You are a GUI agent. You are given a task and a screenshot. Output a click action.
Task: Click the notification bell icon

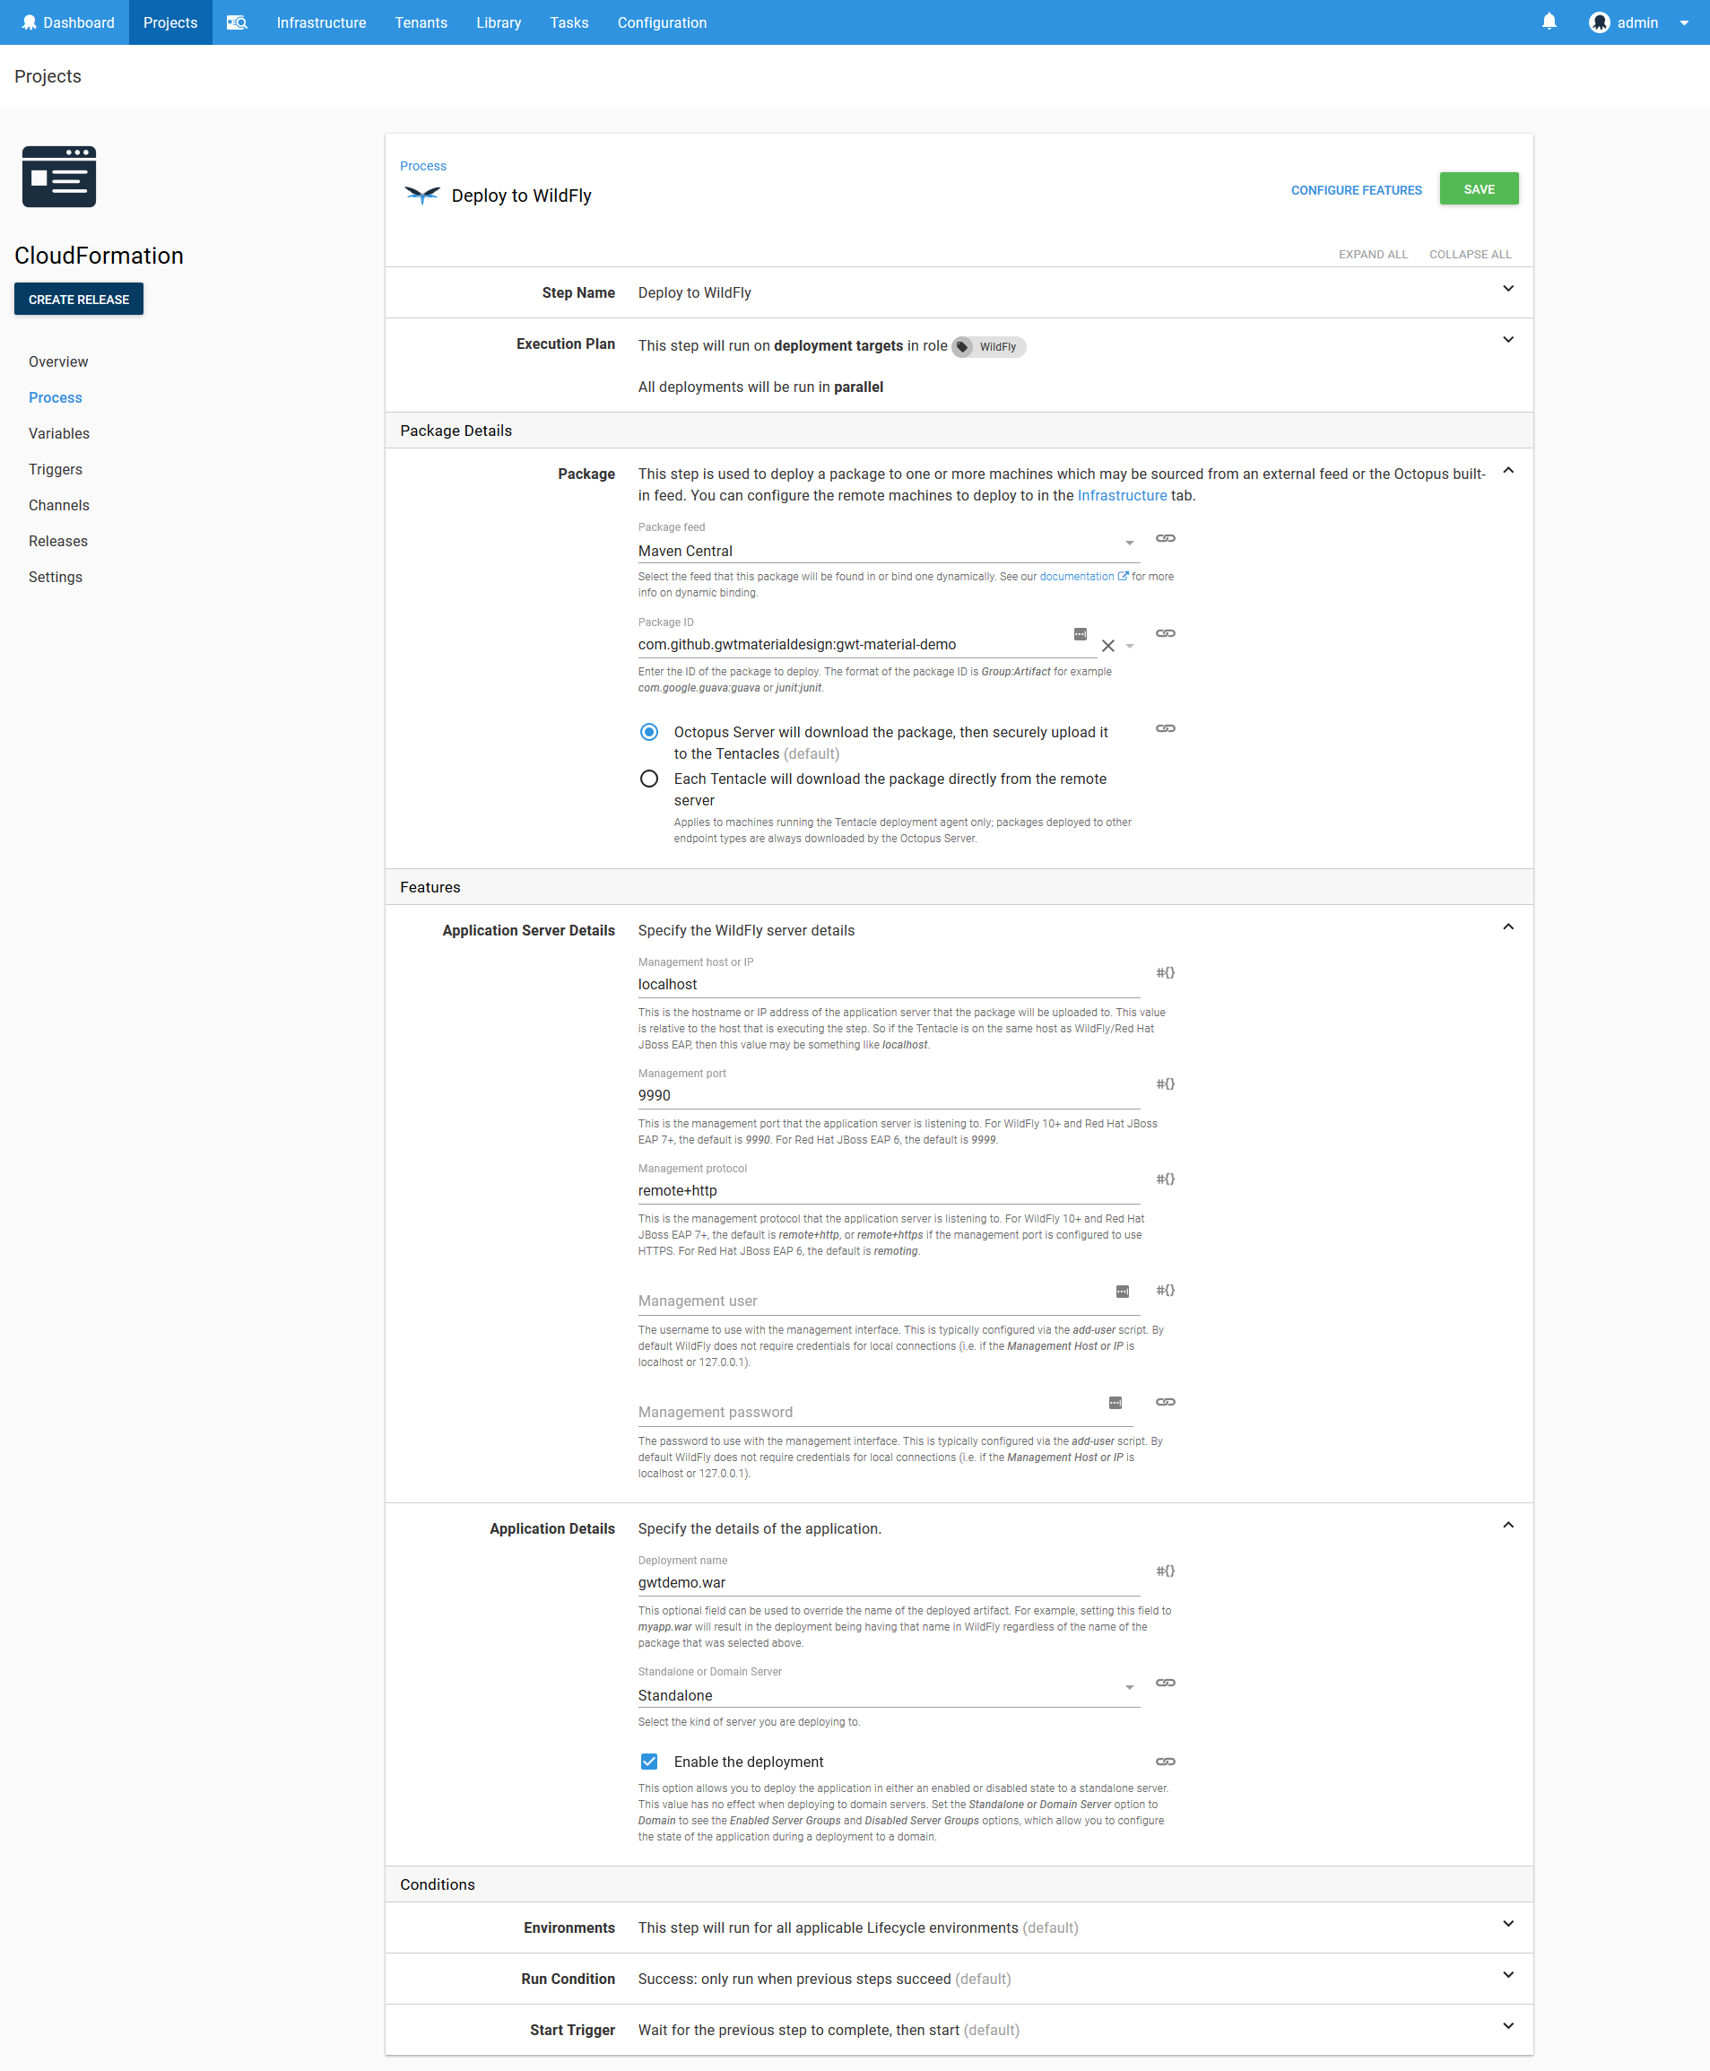(1549, 21)
